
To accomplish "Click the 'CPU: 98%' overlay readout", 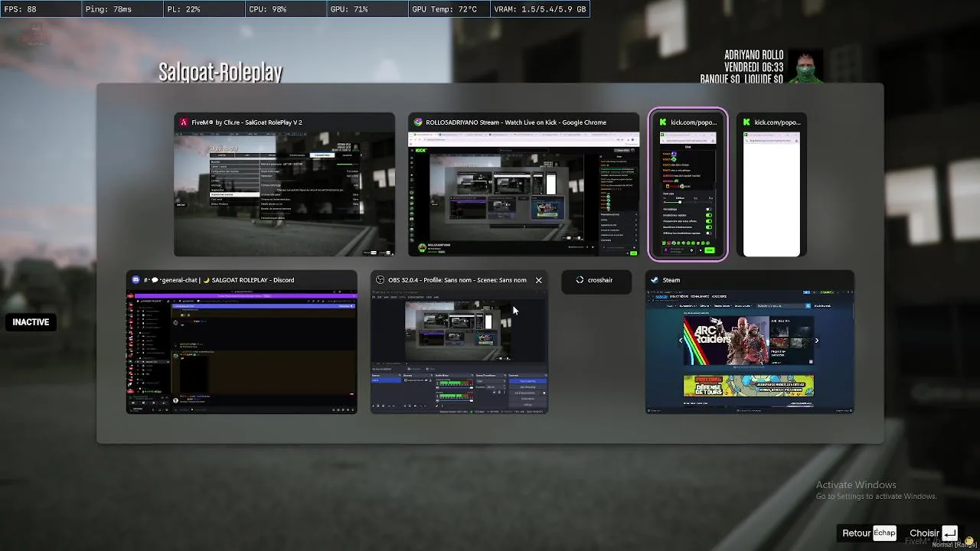I will [268, 9].
